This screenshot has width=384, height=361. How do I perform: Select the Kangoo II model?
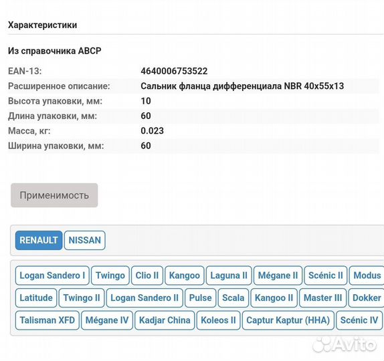pos(274,298)
